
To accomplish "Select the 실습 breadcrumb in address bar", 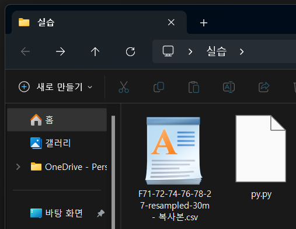I will click(217, 51).
